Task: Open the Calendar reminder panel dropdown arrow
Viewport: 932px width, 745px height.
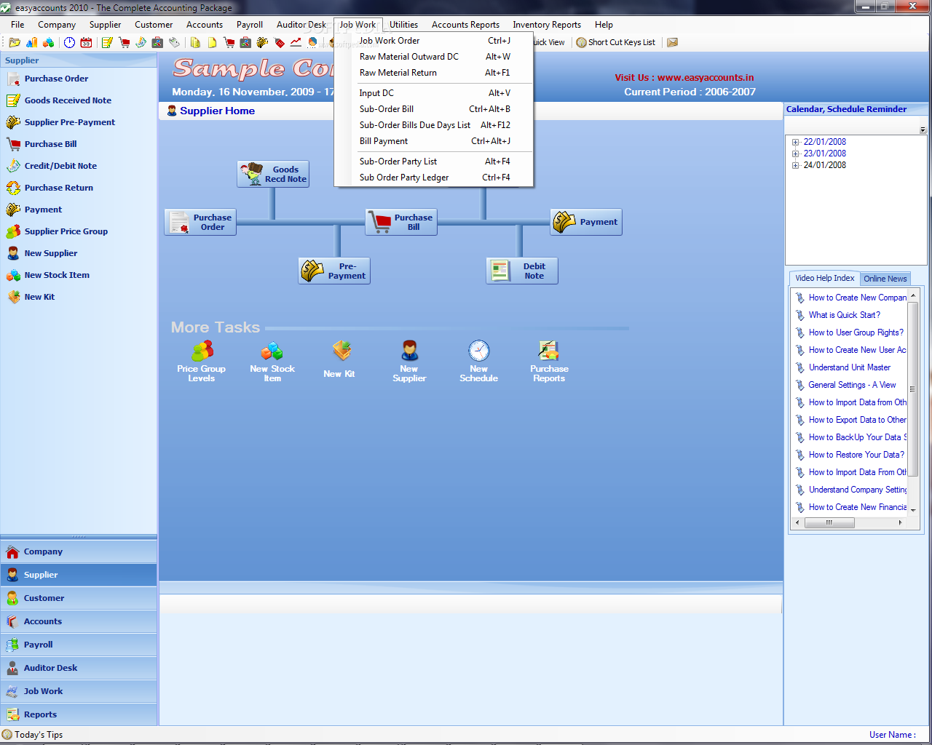Action: (x=923, y=130)
